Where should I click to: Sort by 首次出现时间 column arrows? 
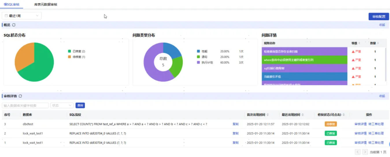[x=268, y=115]
